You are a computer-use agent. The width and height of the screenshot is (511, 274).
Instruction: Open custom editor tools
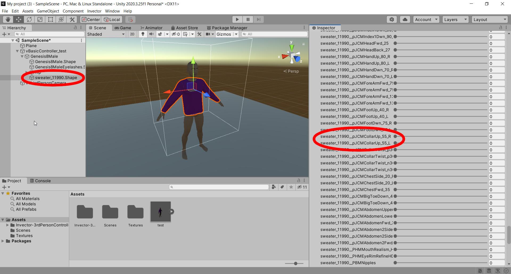(72, 19)
